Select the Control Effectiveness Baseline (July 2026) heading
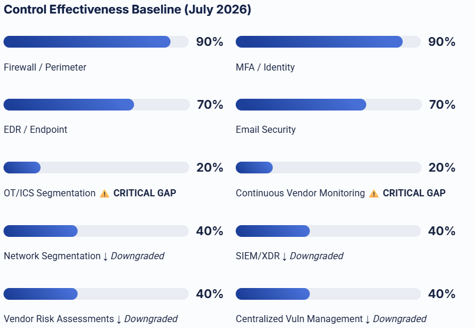The height and width of the screenshot is (328, 475). pyautogui.click(x=128, y=9)
